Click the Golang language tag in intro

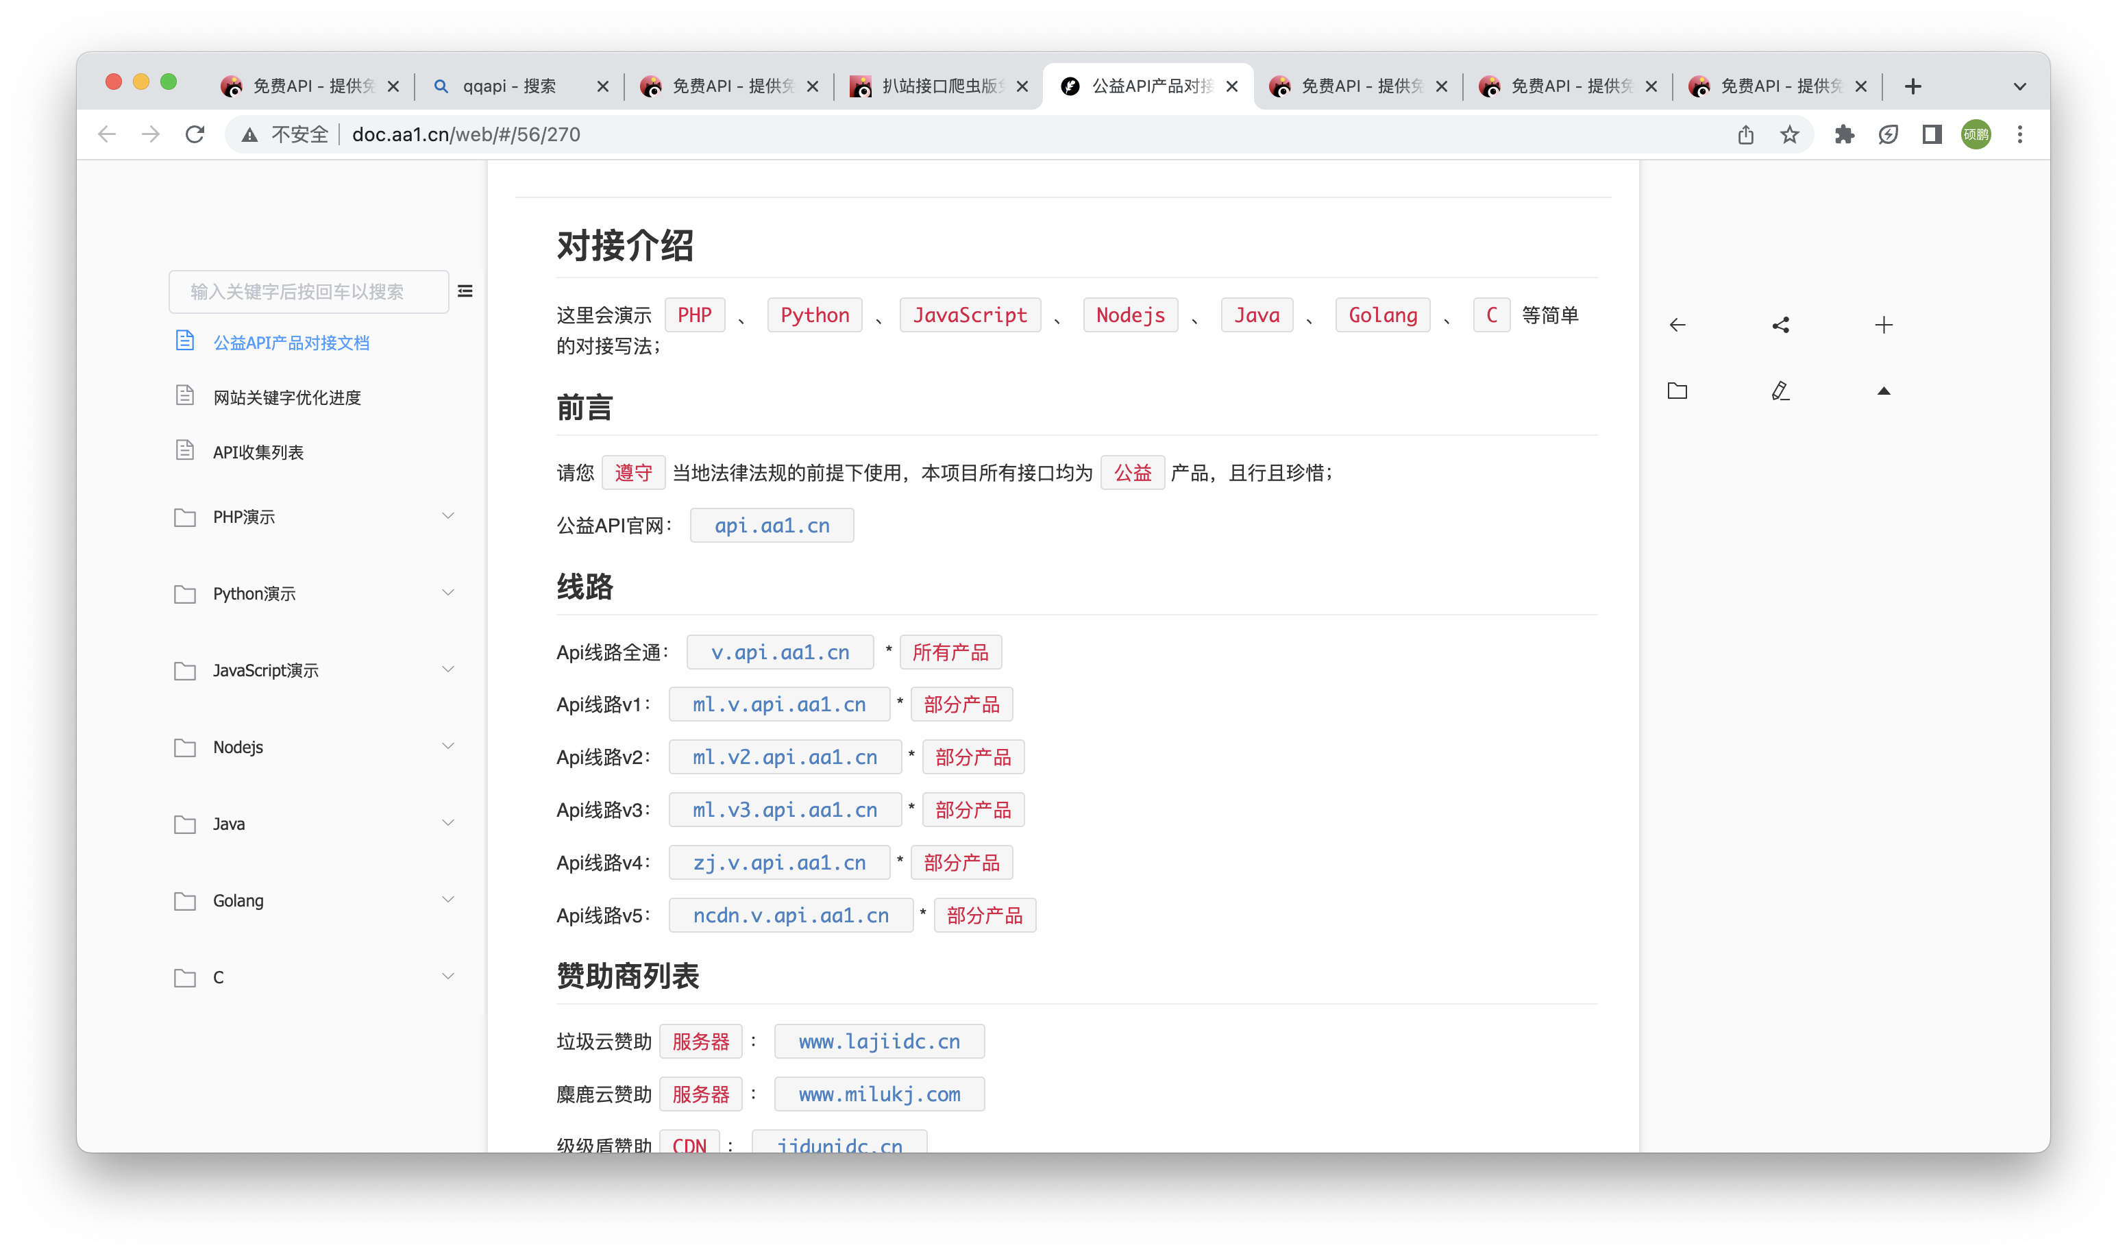click(1383, 315)
